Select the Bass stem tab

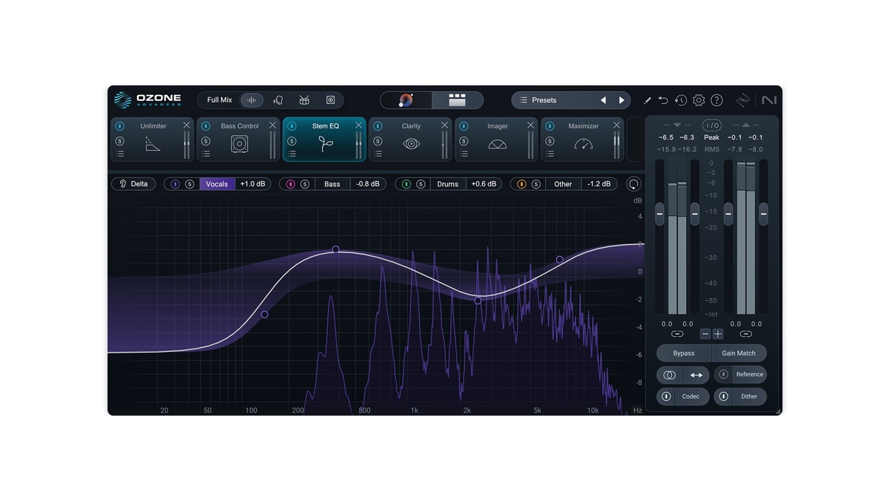(x=332, y=184)
